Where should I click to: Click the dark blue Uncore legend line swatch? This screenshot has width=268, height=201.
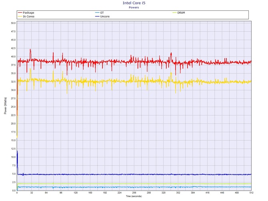(x=97, y=16)
